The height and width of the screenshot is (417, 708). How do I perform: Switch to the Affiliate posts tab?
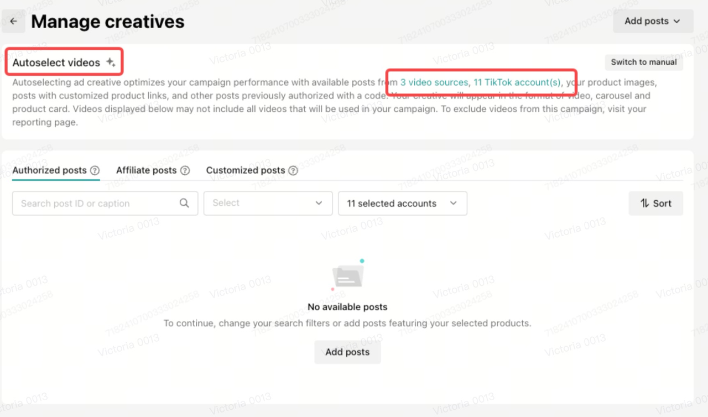[x=146, y=170]
